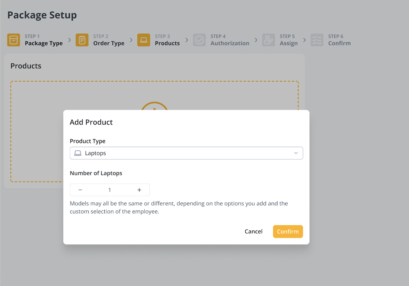
Task: Increase the number of laptops with plus
Action: 139,190
